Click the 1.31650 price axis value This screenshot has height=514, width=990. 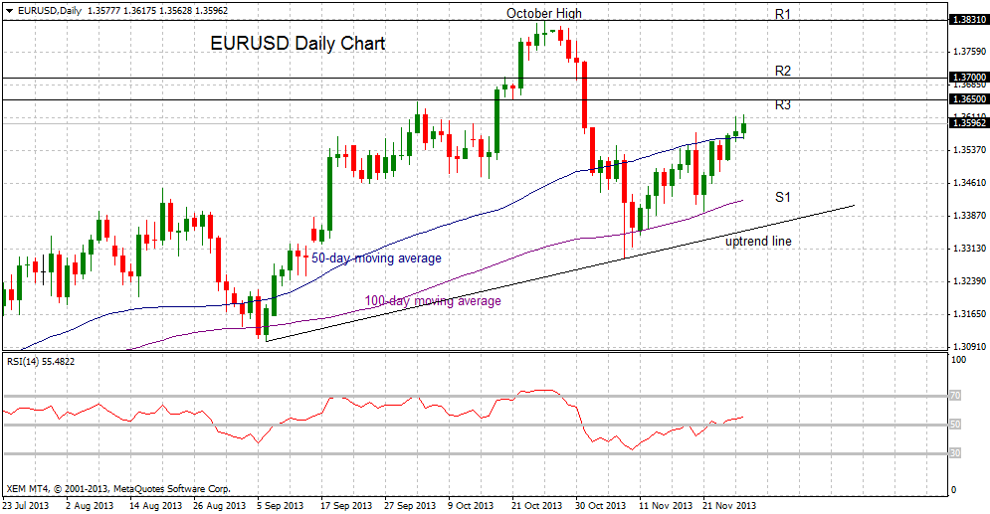pos(969,313)
